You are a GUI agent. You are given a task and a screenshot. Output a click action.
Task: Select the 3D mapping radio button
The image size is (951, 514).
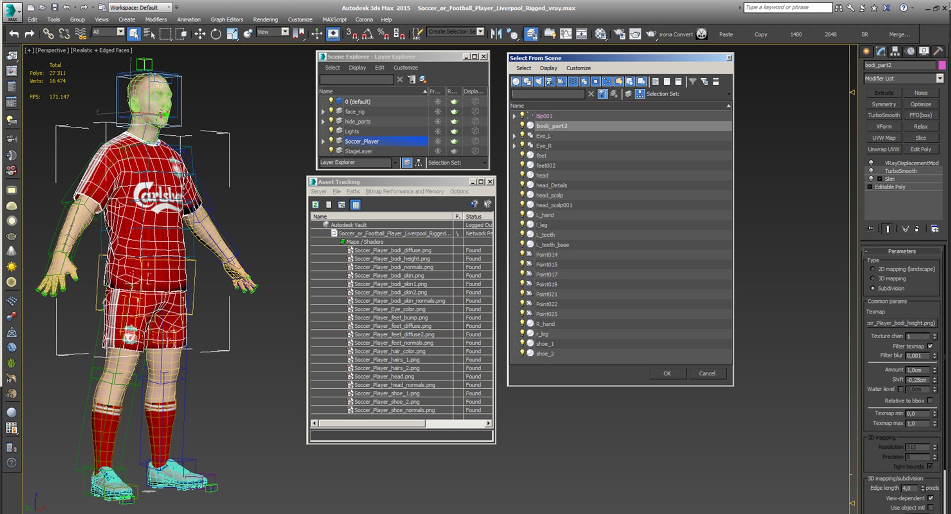coord(873,278)
